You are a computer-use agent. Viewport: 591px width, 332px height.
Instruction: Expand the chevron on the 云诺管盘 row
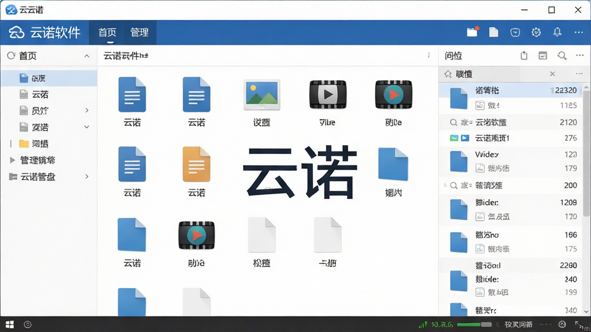click(87, 176)
